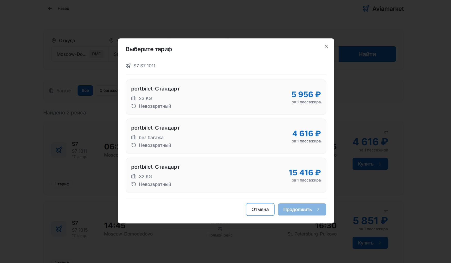451x263 pixels.
Task: Click the Aviamarket plane logo
Action: 366,9
